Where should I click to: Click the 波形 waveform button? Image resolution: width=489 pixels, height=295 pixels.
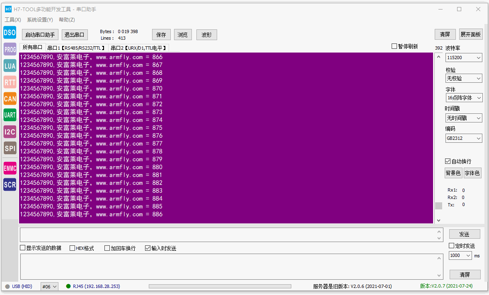click(x=206, y=35)
